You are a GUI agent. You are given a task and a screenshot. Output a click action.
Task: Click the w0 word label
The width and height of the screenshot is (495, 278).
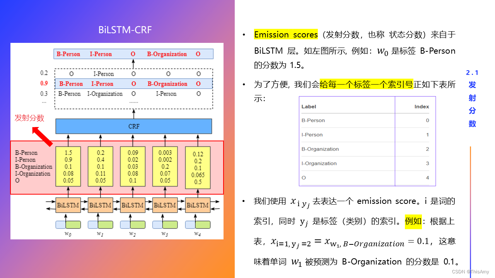pyautogui.click(x=68, y=233)
